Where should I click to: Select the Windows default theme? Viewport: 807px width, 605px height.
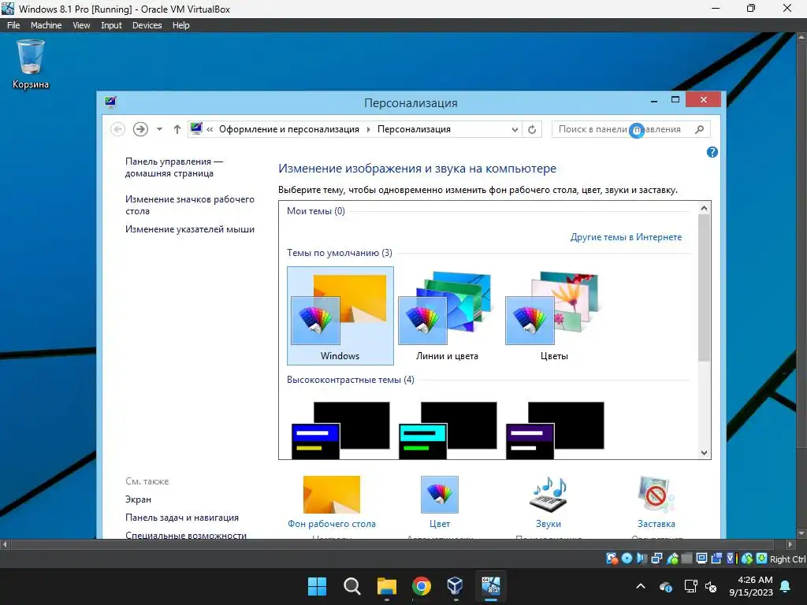point(340,315)
